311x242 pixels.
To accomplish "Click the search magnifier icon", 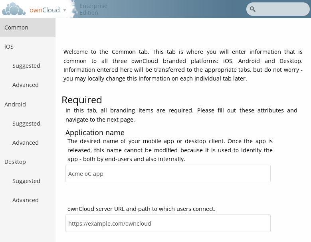I will (x=253, y=9).
